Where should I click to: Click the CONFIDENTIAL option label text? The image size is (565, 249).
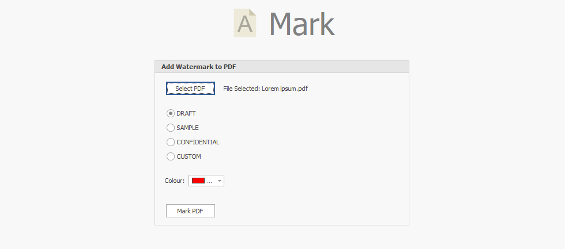coord(198,142)
